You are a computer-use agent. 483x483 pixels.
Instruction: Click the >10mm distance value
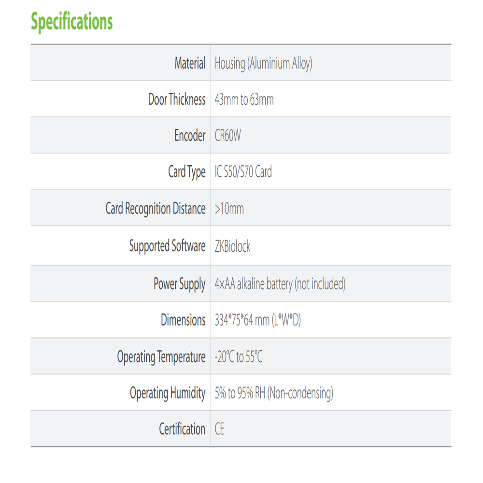pyautogui.click(x=229, y=209)
